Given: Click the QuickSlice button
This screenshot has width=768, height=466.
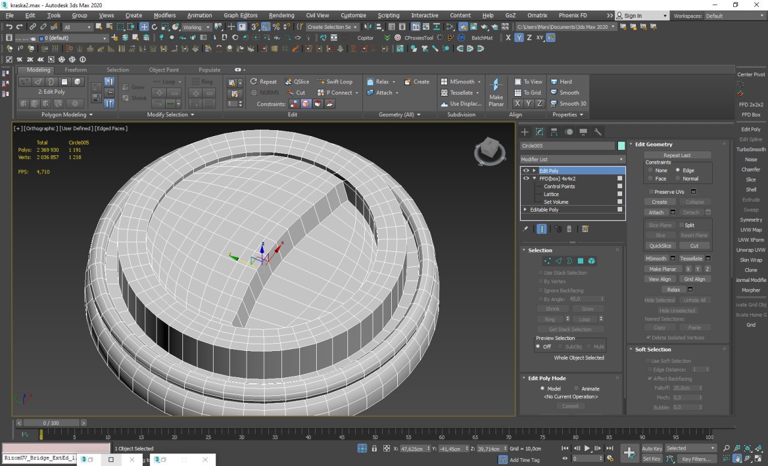Looking at the screenshot, I should 660,245.
